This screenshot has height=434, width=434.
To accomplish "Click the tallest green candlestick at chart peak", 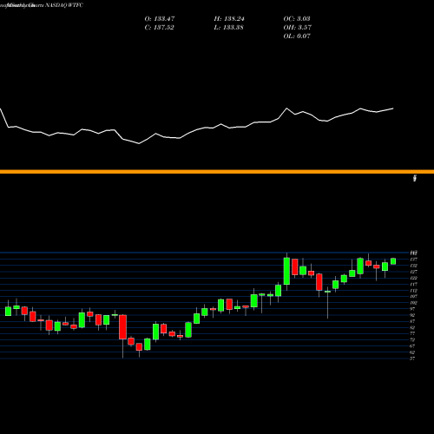I will [286, 271].
